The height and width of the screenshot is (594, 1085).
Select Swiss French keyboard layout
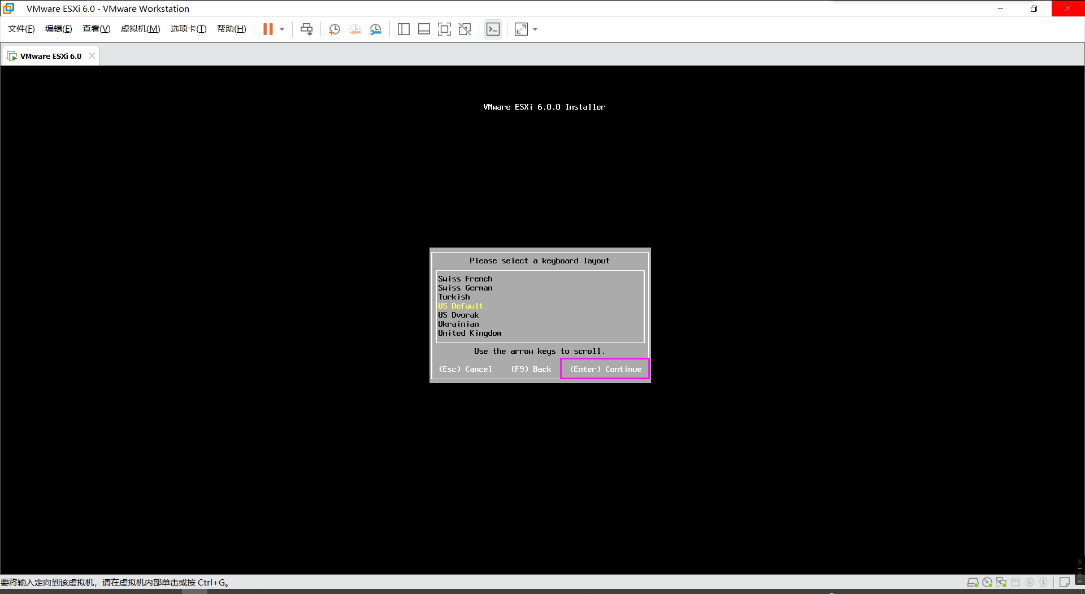(x=466, y=279)
